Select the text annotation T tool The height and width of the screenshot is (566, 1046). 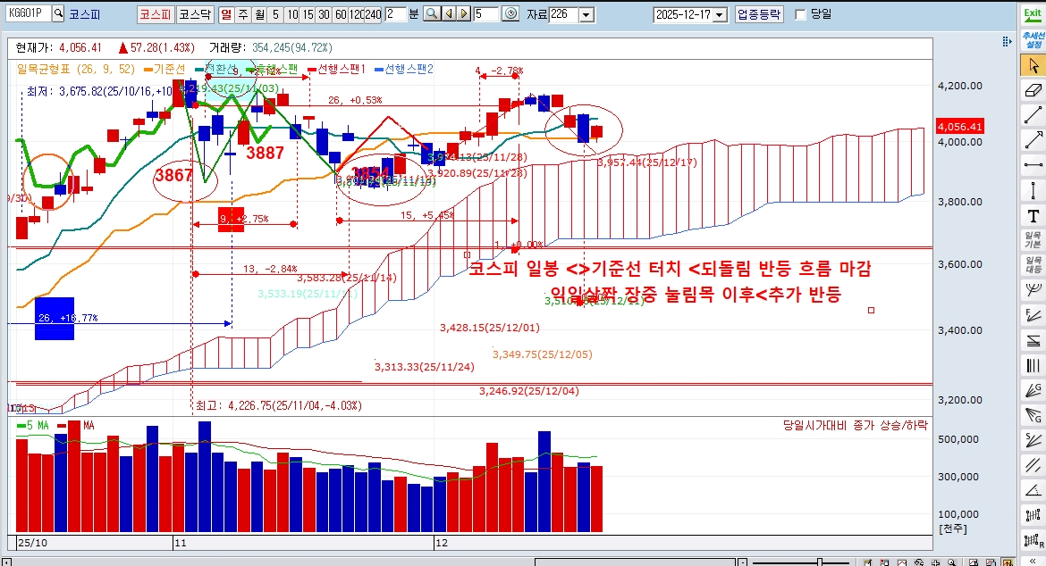pyautogui.click(x=1033, y=215)
